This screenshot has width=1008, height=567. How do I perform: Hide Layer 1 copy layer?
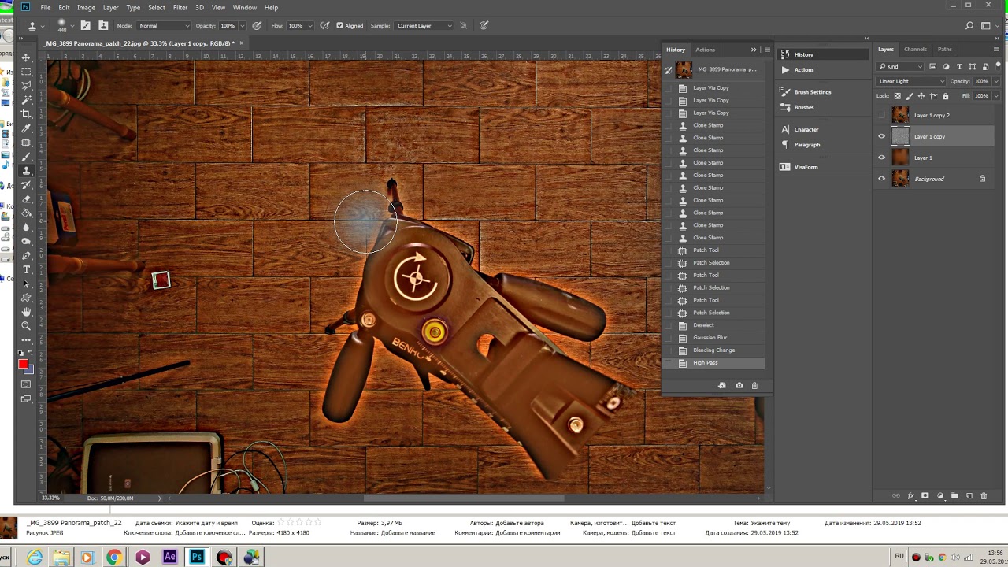pyautogui.click(x=881, y=136)
